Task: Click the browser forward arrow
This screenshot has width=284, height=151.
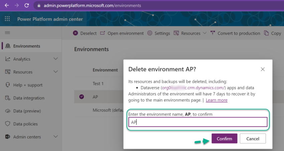Action: click(17, 5)
